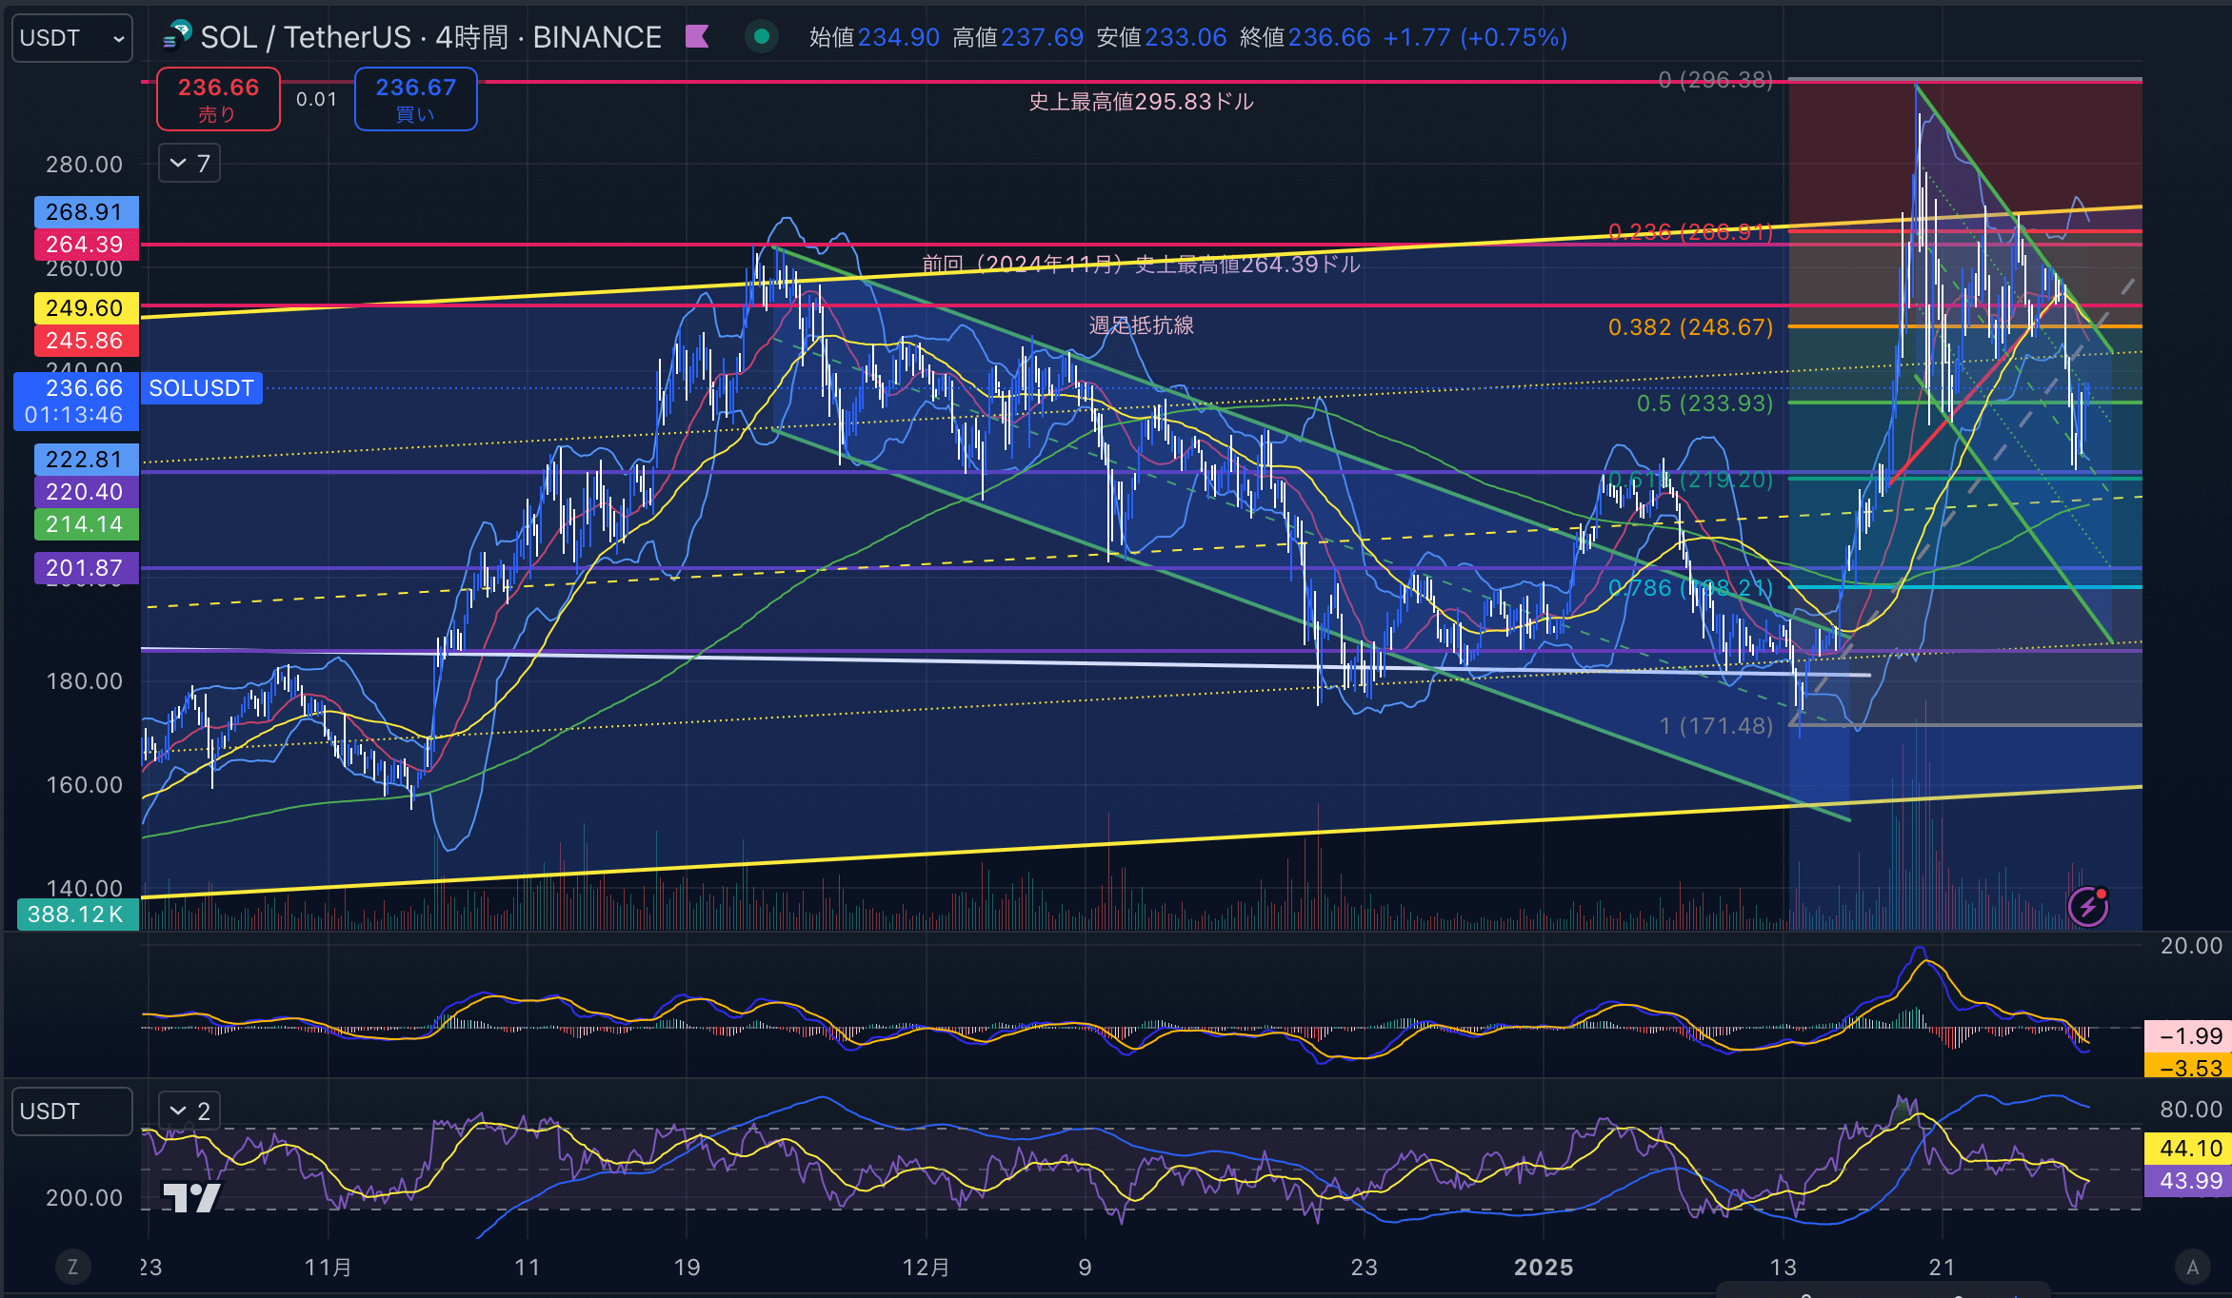
Task: Click the blue buy button 236.67
Action: coord(415,99)
